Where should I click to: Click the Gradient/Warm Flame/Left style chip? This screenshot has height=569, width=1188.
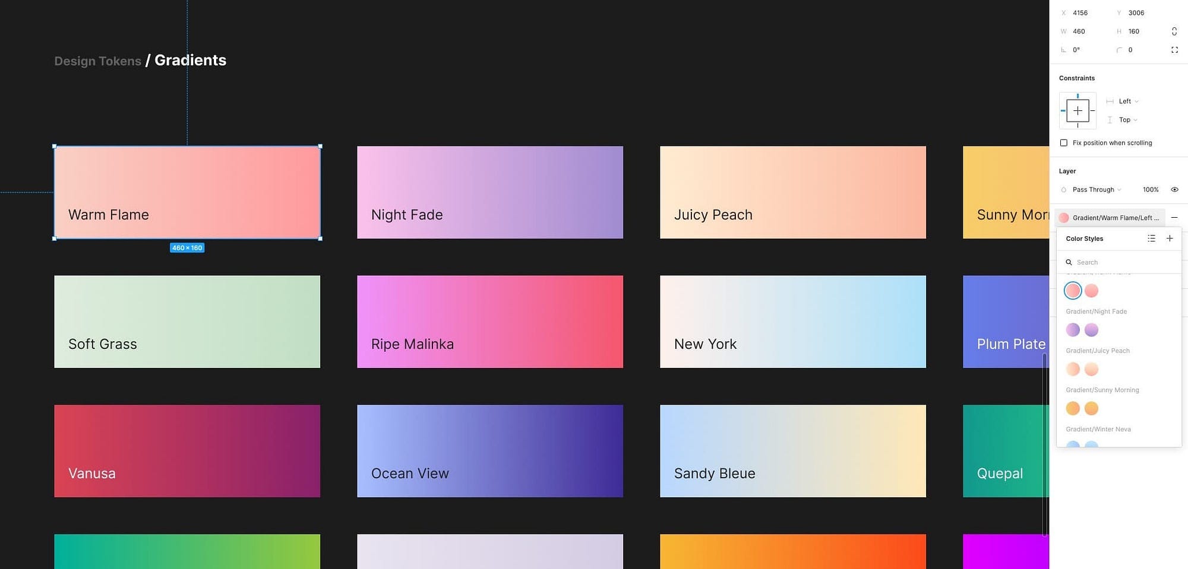[1110, 218]
